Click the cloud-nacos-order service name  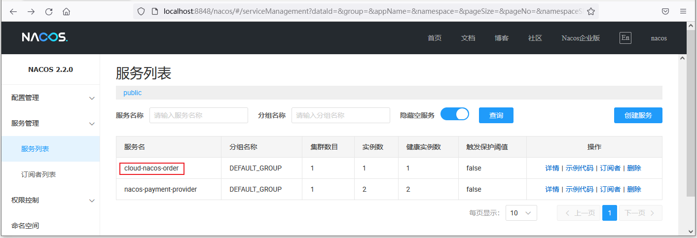(151, 168)
